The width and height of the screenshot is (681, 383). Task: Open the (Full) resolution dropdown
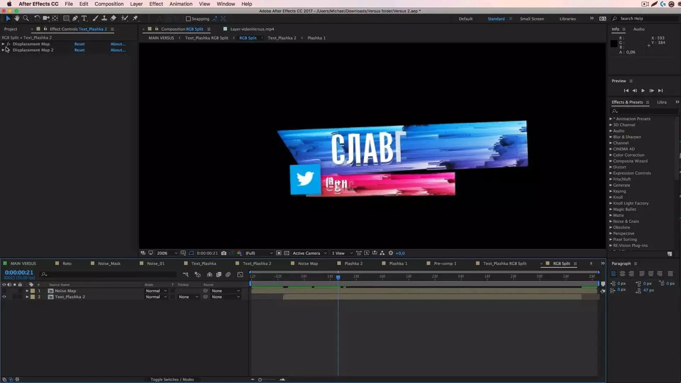click(x=259, y=253)
